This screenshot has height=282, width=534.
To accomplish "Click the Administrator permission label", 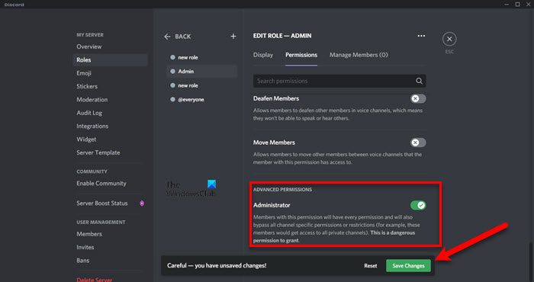I will coord(272,205).
